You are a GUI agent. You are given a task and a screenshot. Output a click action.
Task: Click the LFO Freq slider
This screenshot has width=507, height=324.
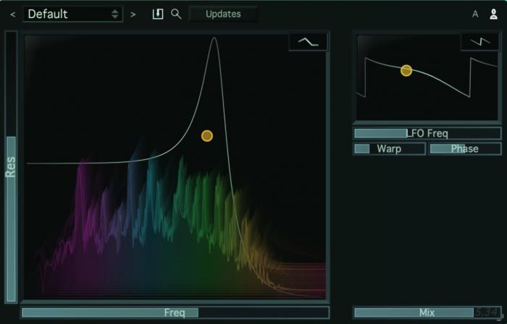(427, 133)
